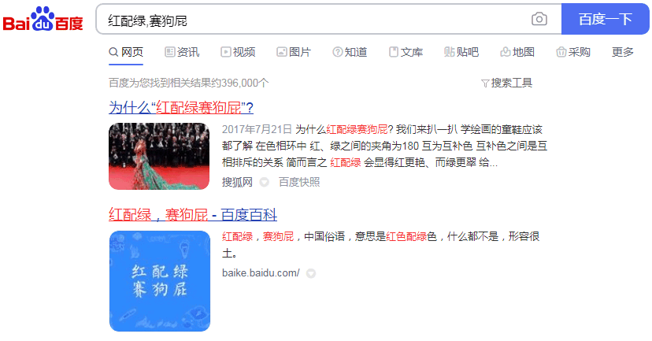The width and height of the screenshot is (652, 341).
Task: Click the red carpet thumbnail image
Action: click(x=159, y=157)
